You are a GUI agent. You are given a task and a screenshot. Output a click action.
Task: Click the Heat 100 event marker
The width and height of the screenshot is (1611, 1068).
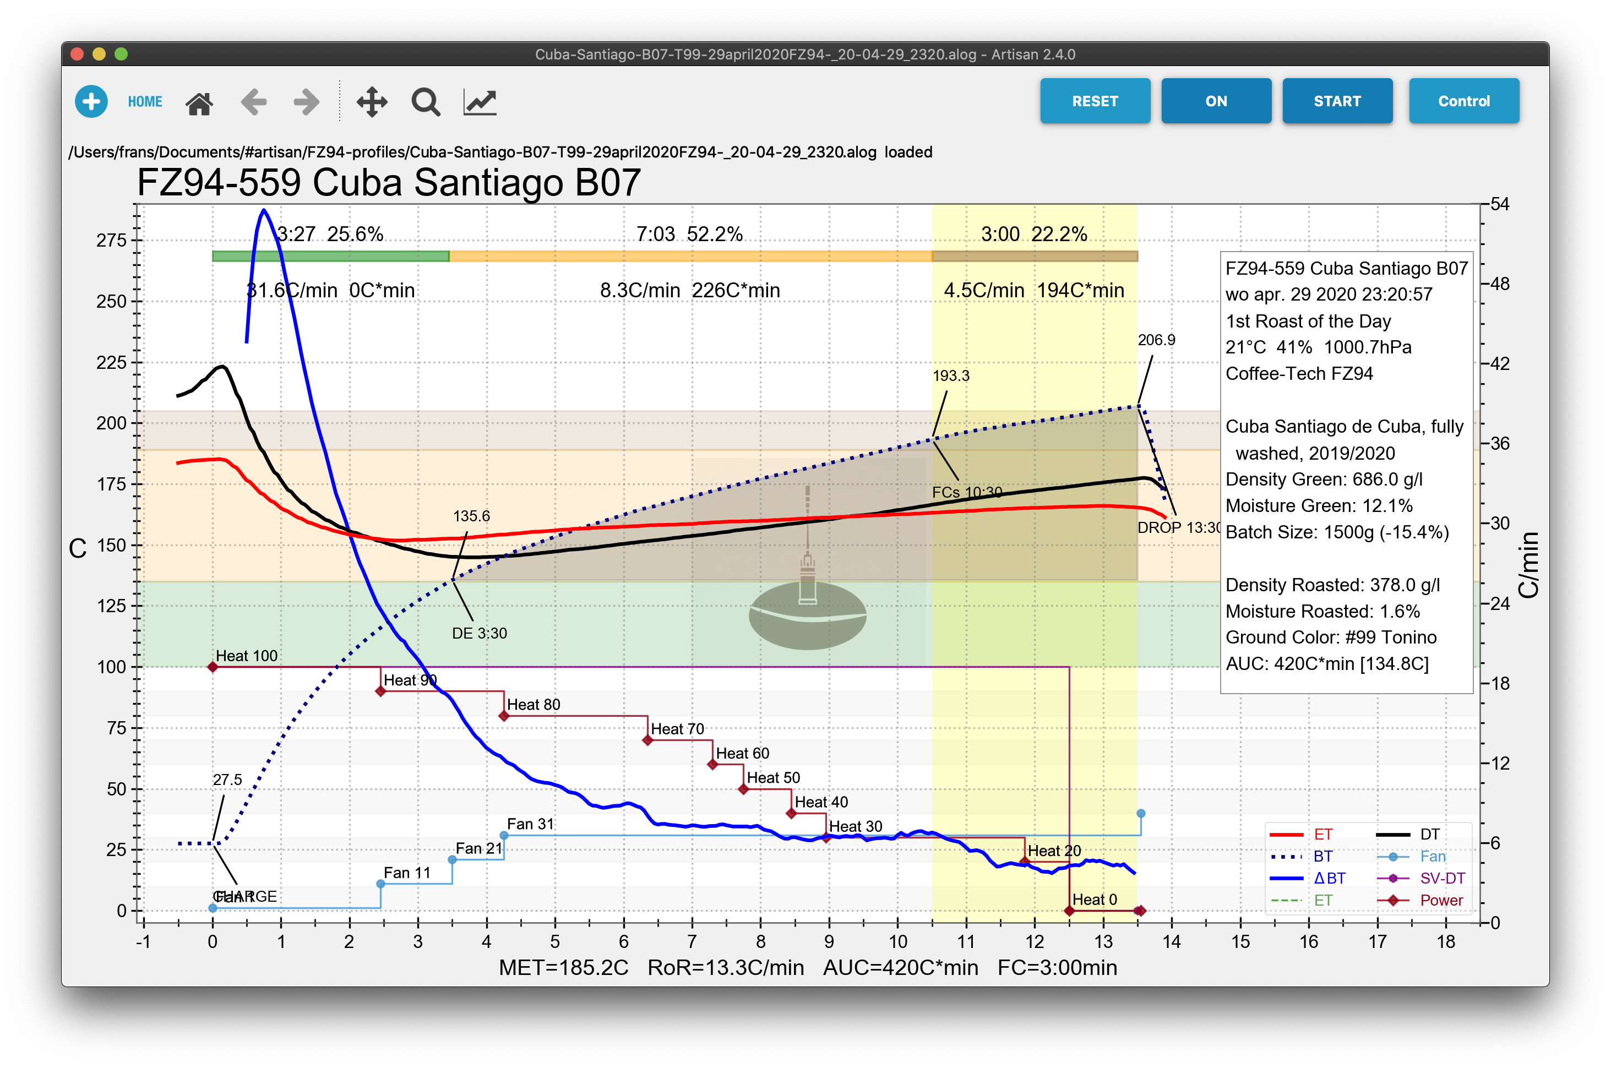tap(213, 667)
